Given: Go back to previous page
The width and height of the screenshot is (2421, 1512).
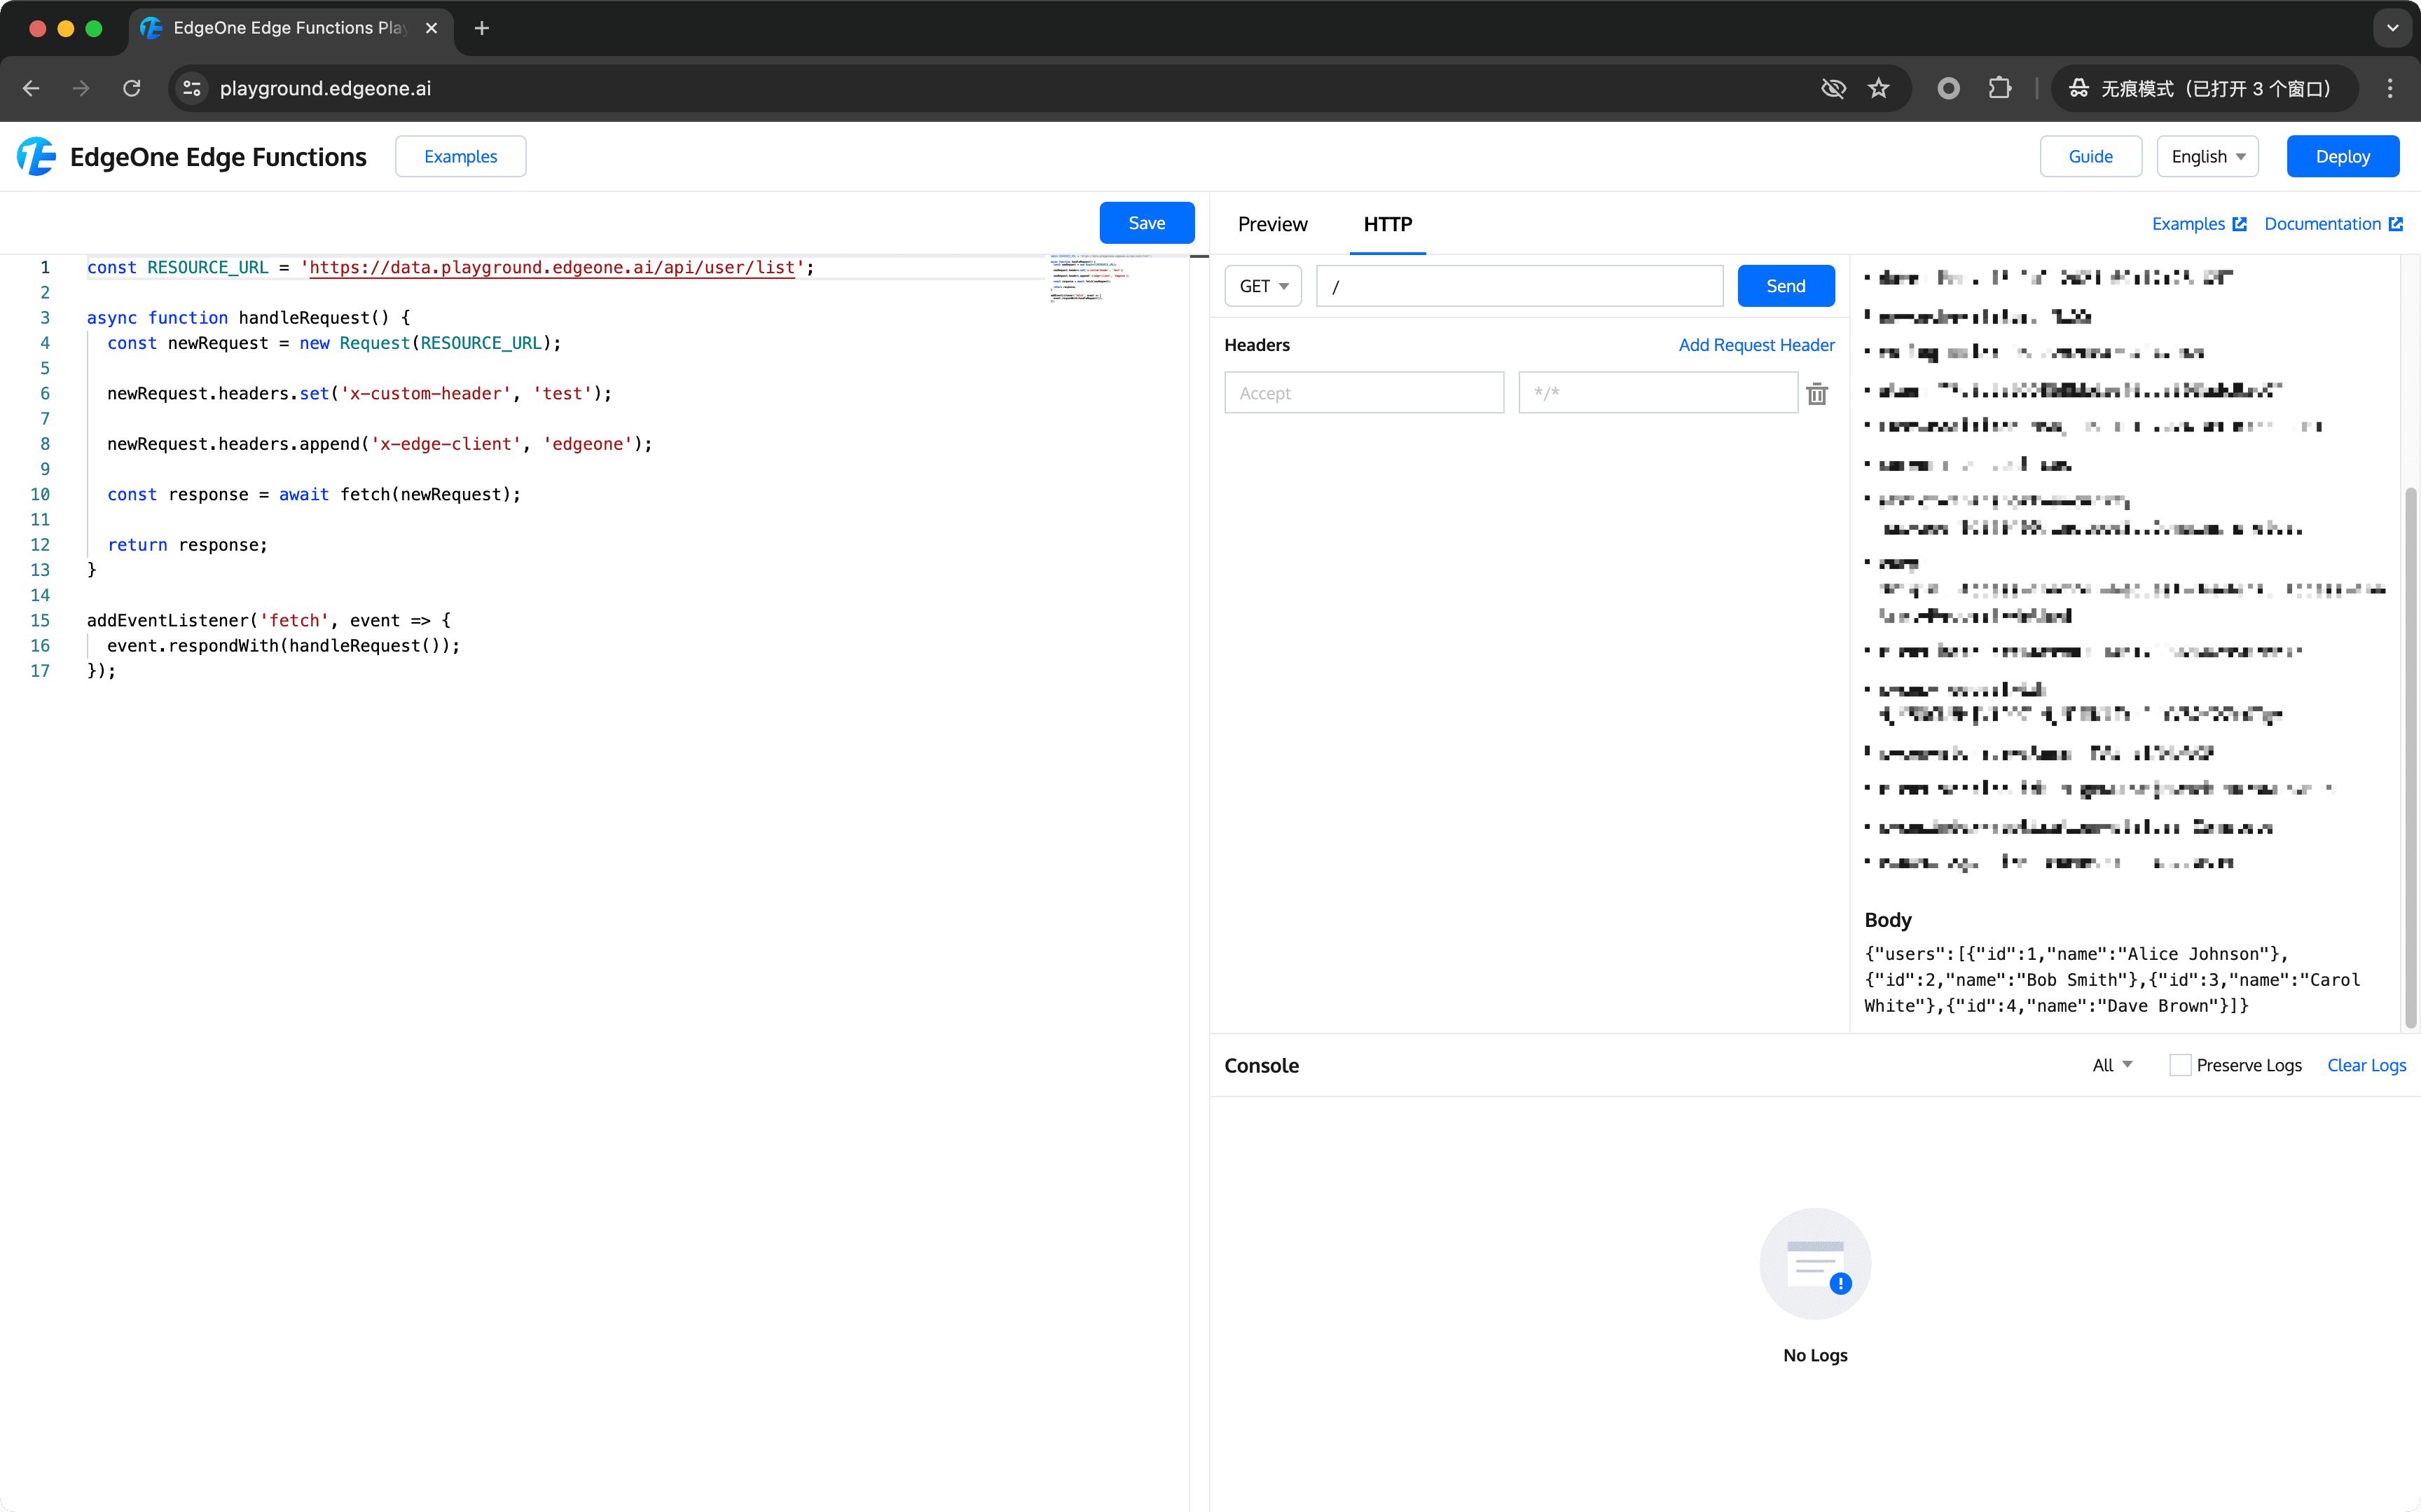Looking at the screenshot, I should tap(31, 88).
